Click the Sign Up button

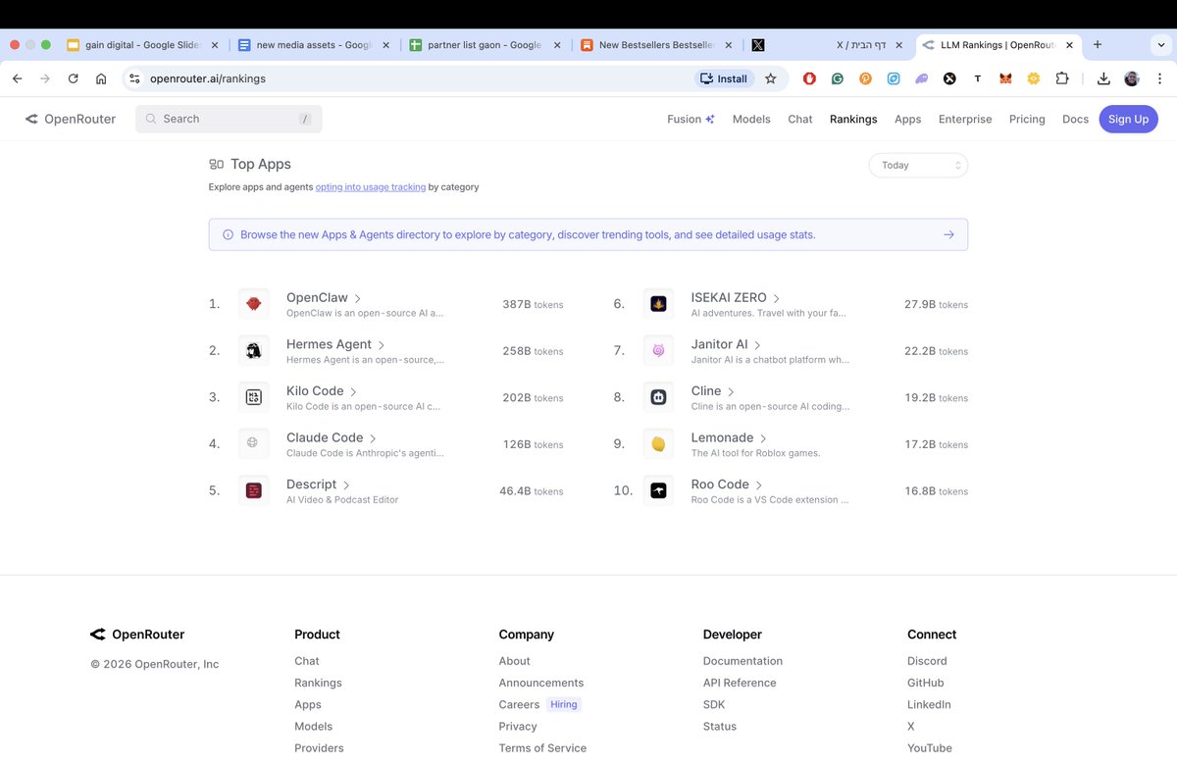pyautogui.click(x=1128, y=119)
